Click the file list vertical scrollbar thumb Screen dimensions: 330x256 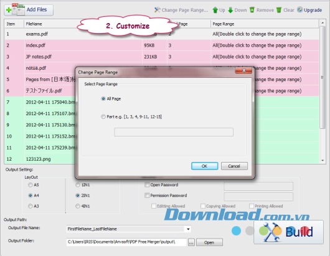322,77
